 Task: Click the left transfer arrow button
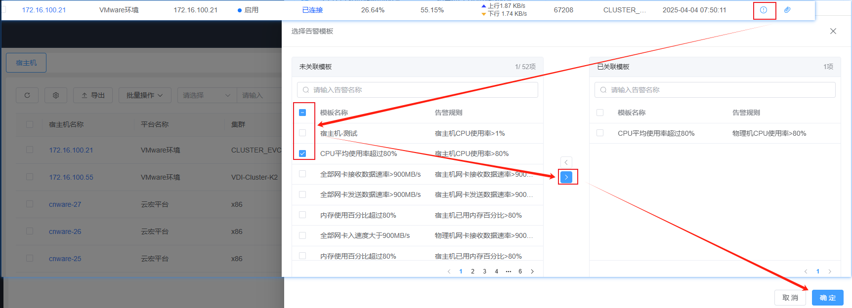[x=566, y=162]
